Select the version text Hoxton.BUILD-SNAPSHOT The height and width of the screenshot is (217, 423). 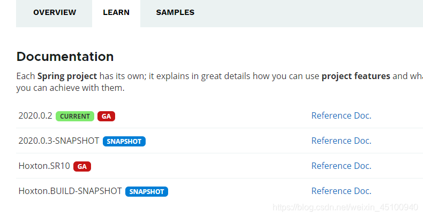[x=70, y=191]
